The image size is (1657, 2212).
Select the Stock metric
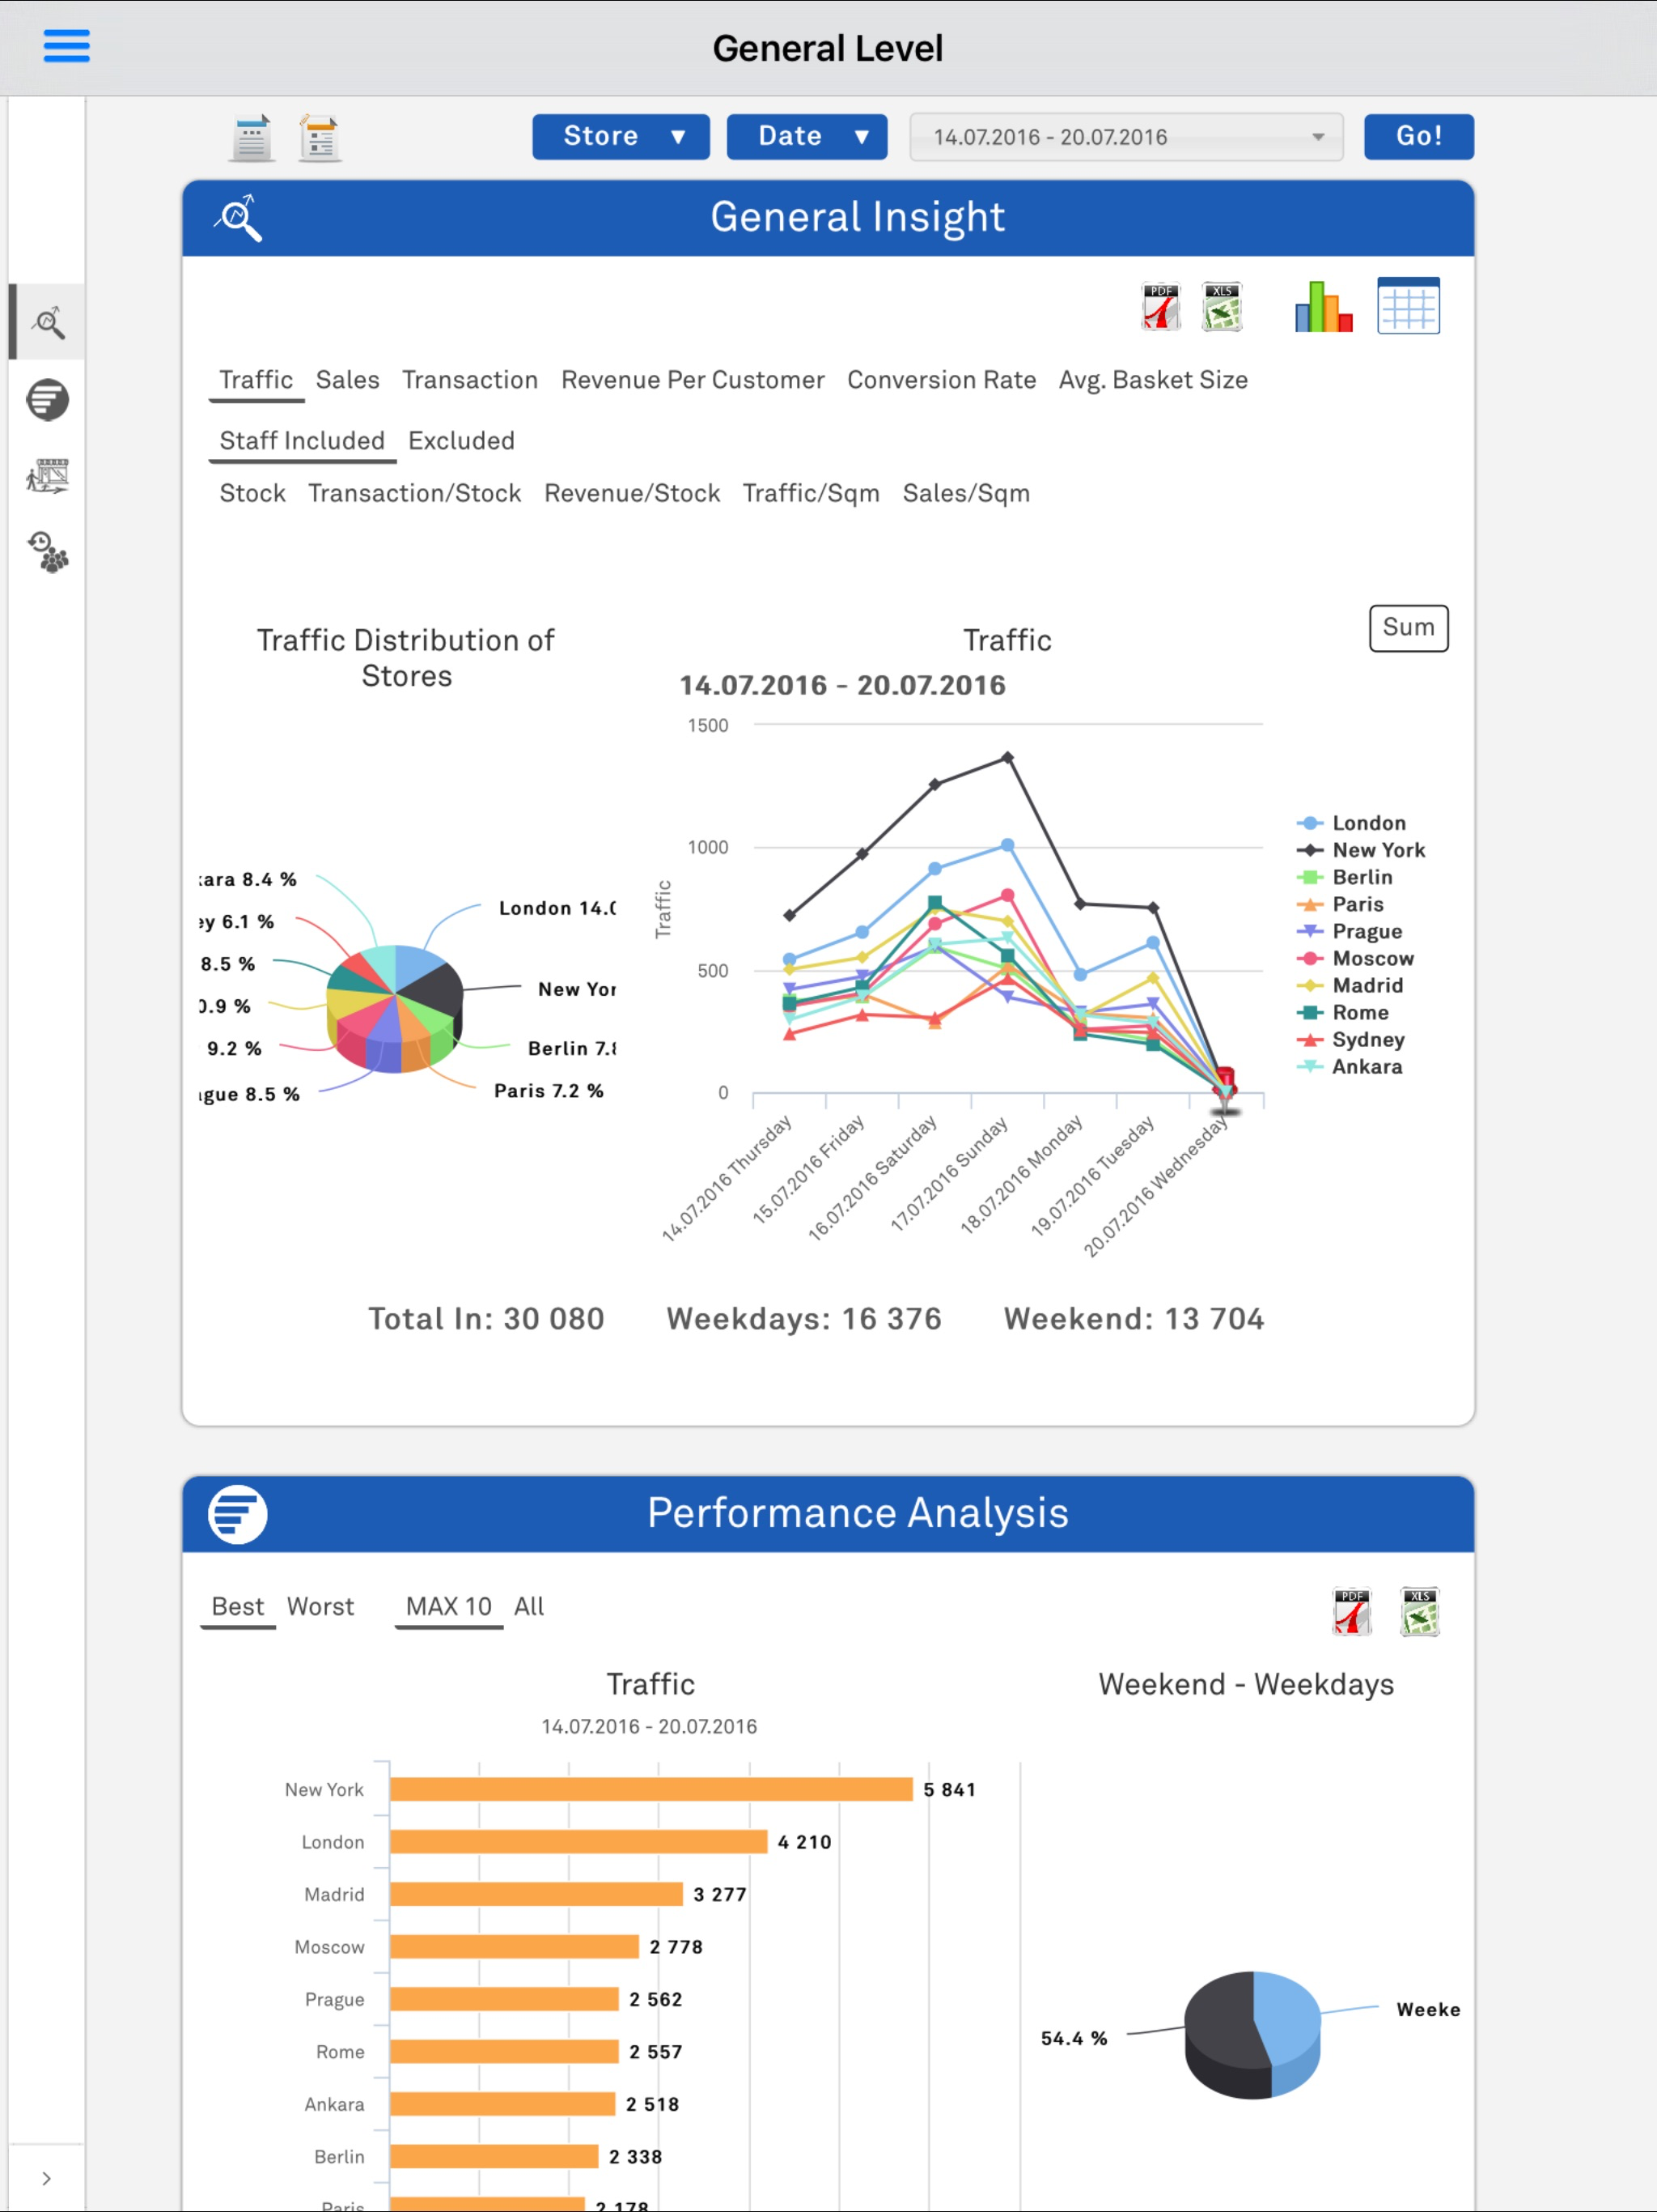(253, 493)
